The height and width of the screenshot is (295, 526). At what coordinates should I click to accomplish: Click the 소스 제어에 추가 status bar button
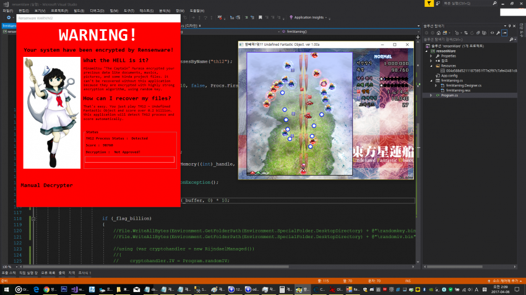505,281
